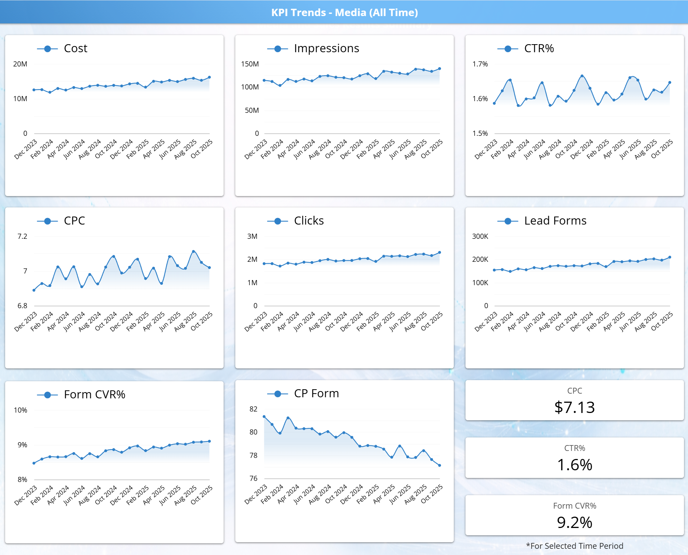
Task: Click the last data point in Impressions chart
Action: point(440,69)
